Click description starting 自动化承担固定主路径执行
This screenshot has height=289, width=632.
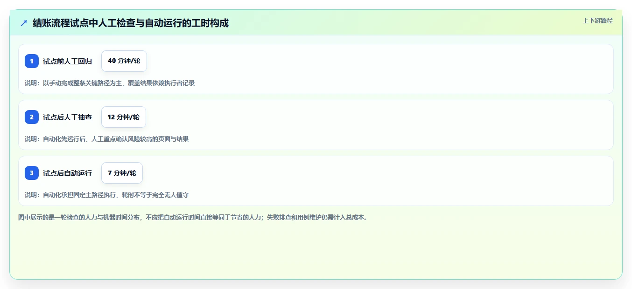pos(107,195)
